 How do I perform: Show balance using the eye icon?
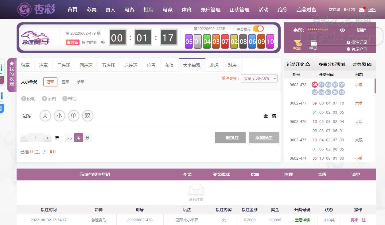(x=342, y=30)
